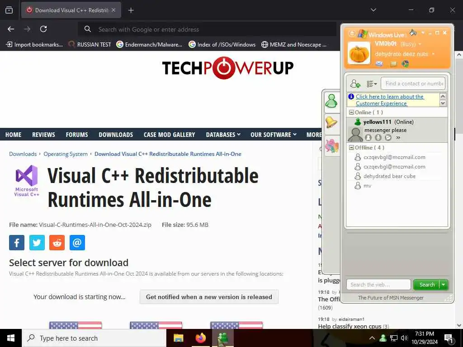463x347 pixels.
Task: Open MEMZ and Noescape bookmark
Action: (294, 45)
